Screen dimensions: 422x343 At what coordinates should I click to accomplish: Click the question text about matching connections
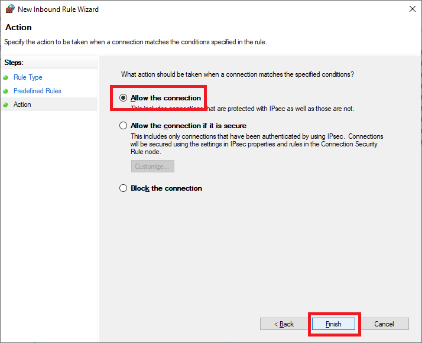(237, 74)
